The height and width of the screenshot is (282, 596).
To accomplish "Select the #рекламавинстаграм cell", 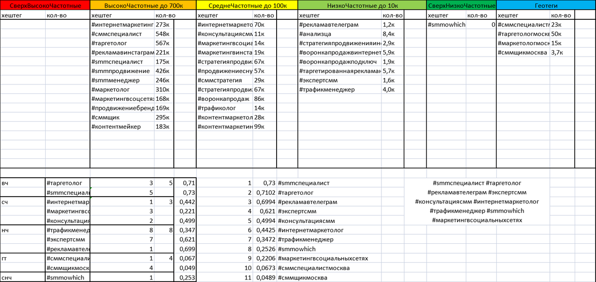I will 122,52.
